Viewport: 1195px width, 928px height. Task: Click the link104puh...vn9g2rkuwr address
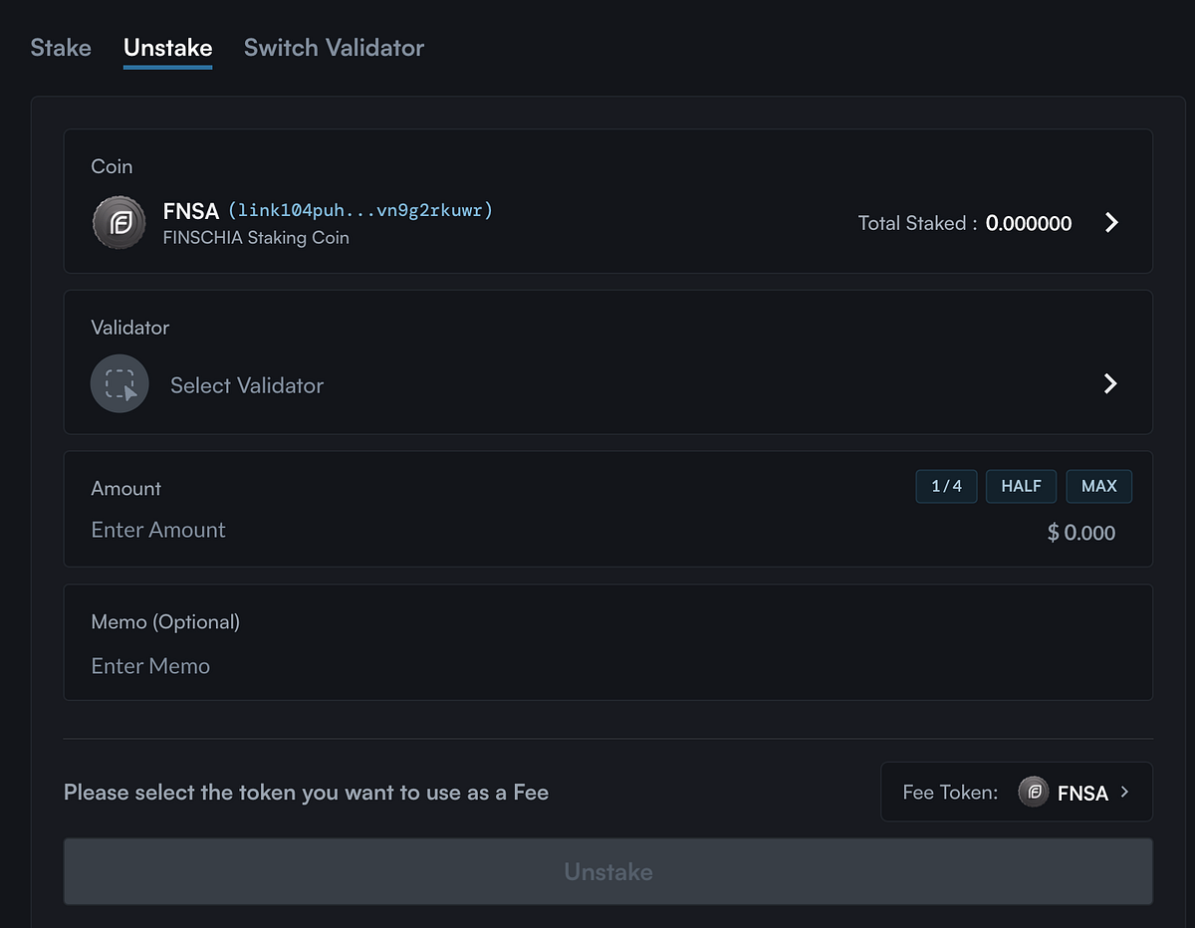(360, 210)
